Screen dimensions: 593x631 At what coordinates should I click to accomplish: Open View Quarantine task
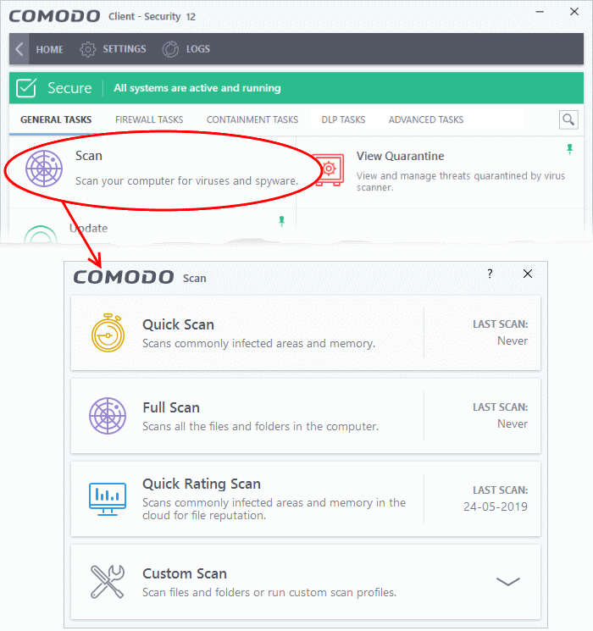400,156
